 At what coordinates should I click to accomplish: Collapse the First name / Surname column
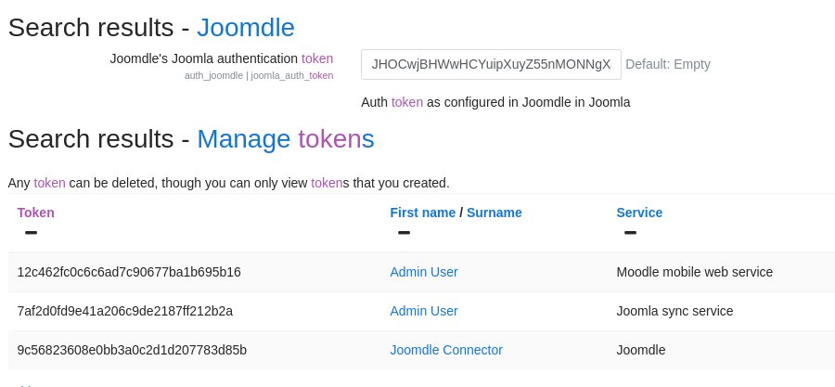pyautogui.click(x=404, y=232)
